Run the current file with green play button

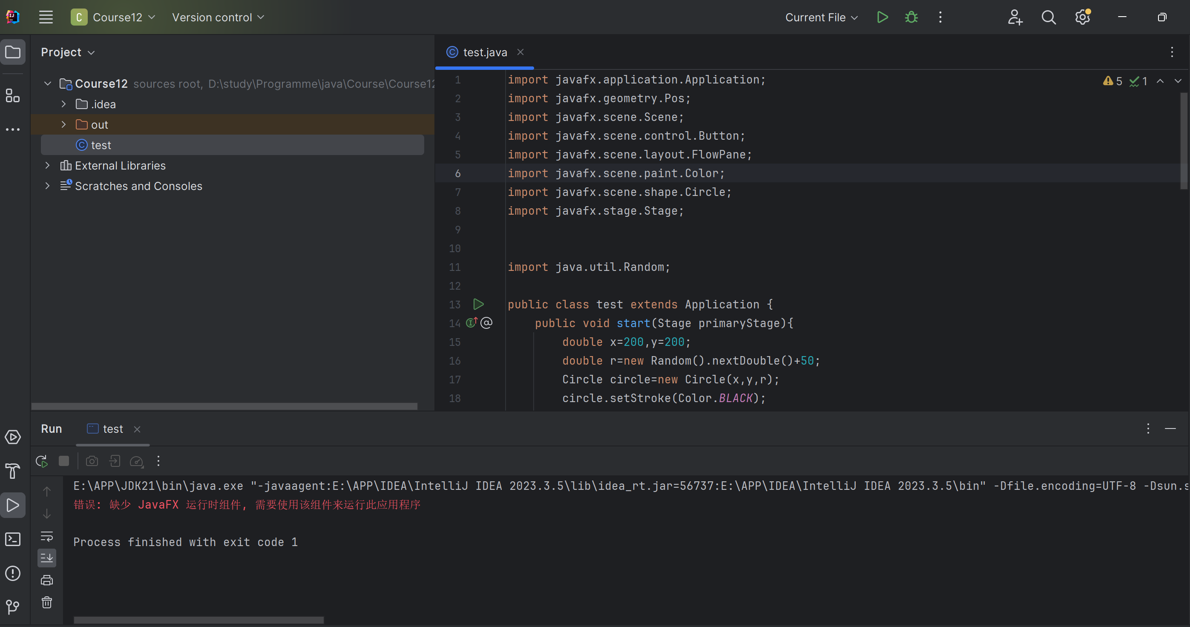882,17
